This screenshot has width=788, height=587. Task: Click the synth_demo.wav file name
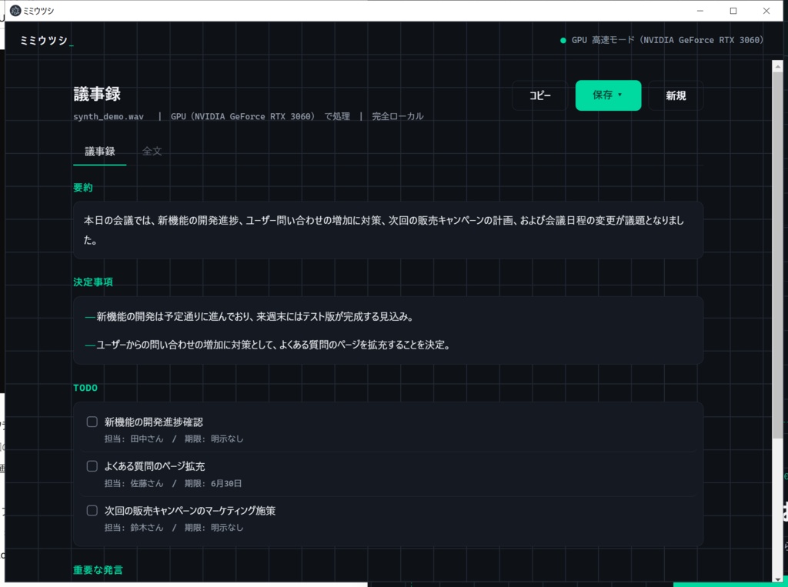[x=109, y=117]
